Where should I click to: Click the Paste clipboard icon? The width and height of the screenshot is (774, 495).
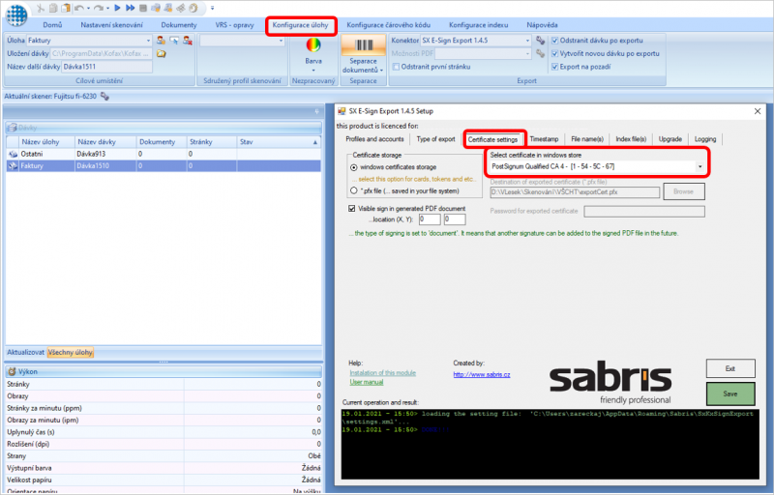click(65, 8)
